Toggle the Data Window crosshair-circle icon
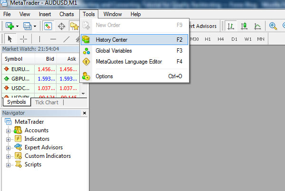Screen dimensions: 285x191 point(61,26)
